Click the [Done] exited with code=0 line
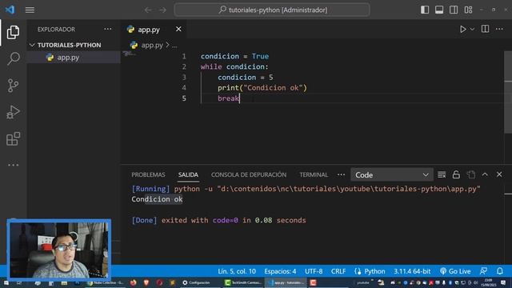This screenshot has height=288, width=512. click(x=218, y=221)
